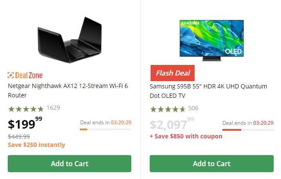Click the $199.99 router price

(x=25, y=124)
